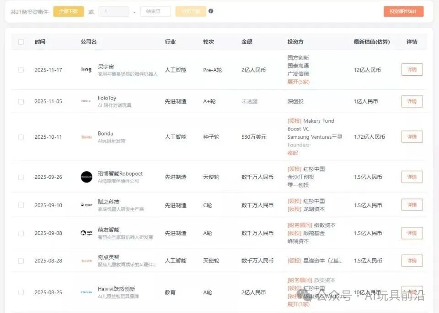Image resolution: width=439 pixels, height=313 pixels.
Task: Collapse the Bondu investor list with 收起
Action: [293, 153]
